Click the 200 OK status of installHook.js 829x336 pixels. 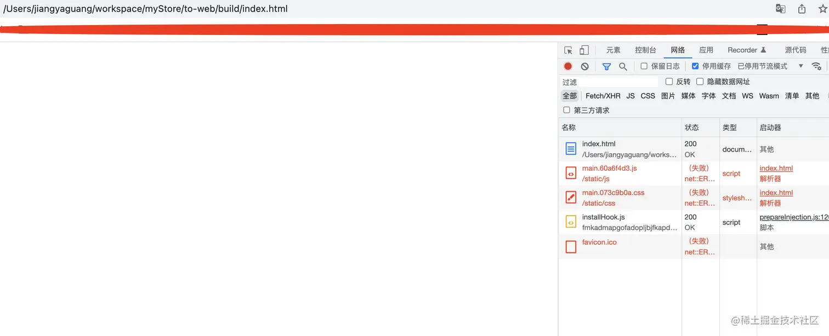coord(690,222)
